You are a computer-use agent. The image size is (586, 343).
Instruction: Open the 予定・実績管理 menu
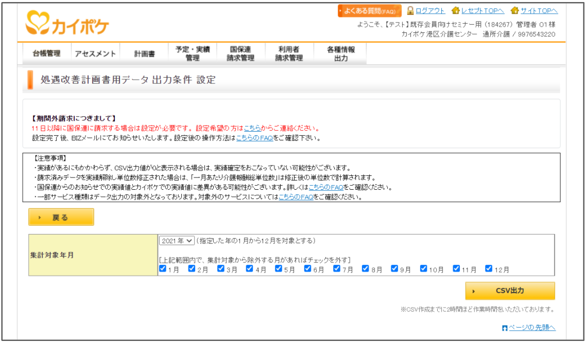tap(193, 53)
